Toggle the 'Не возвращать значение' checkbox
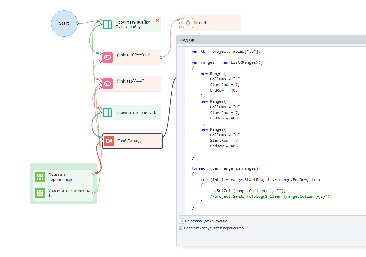Viewport: 366px width, 257px height. click(182, 221)
